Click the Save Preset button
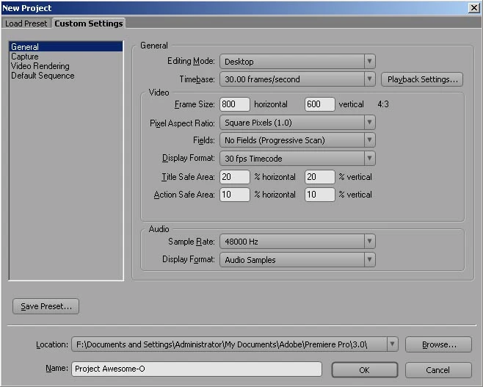483x387 pixels. click(46, 306)
